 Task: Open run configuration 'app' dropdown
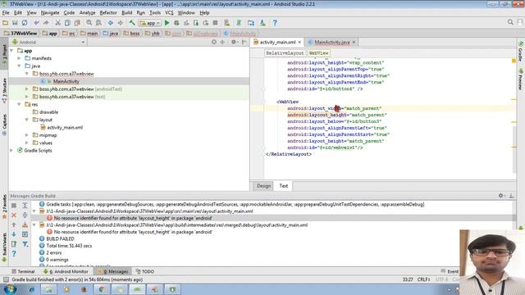click(x=149, y=23)
